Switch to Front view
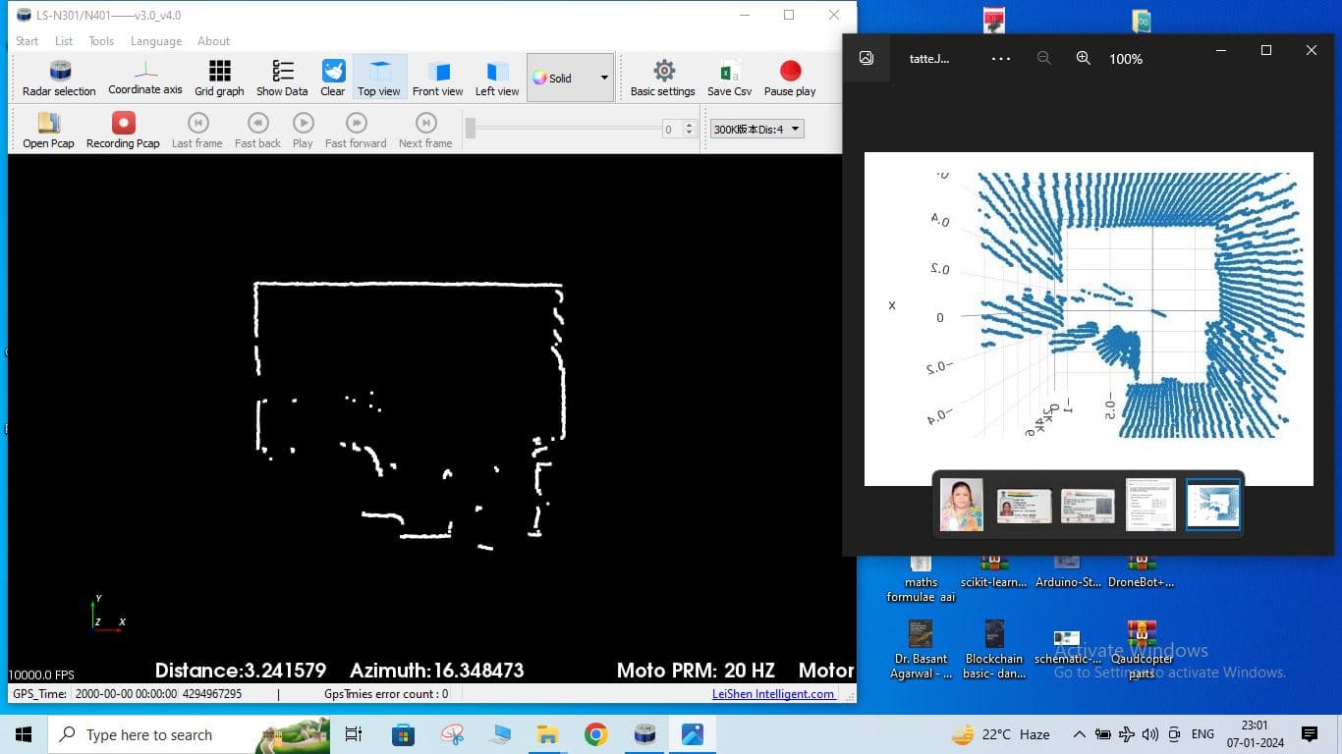 tap(437, 78)
